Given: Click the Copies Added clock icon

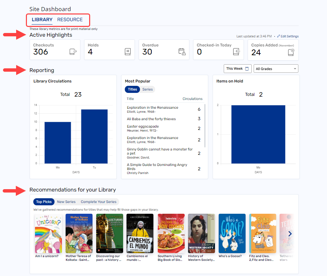Looking at the screenshot, I should coord(291,53).
